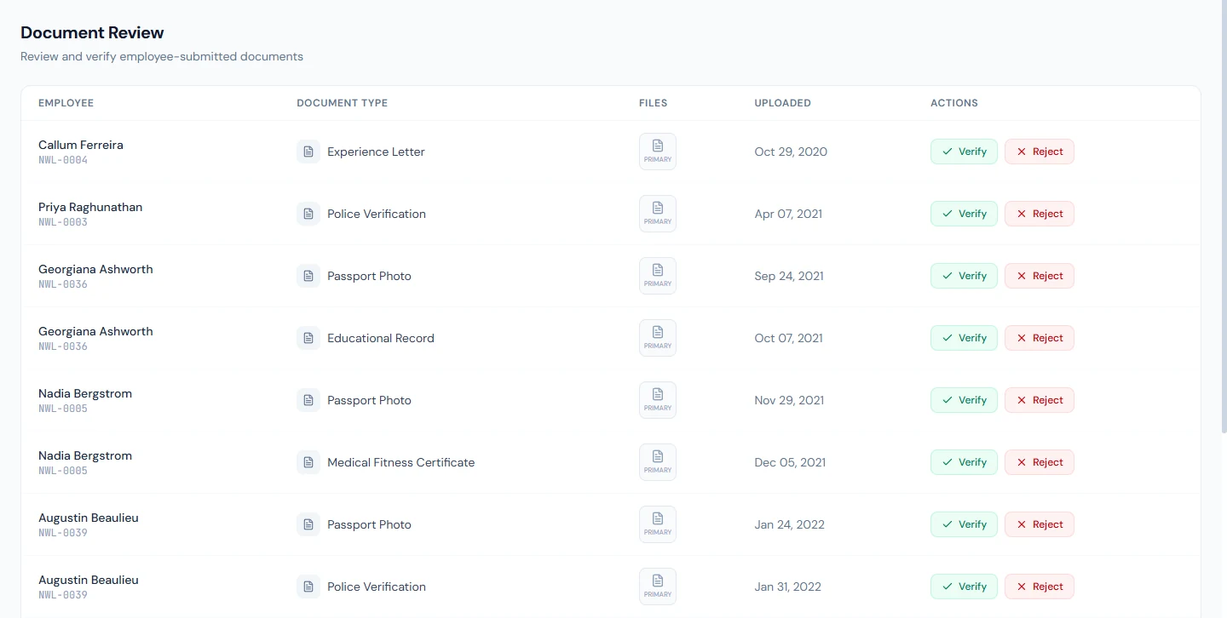Viewport: 1227px width, 618px height.
Task: Click the document icon in Augustin Beaulieu's Police Verification row
Action: coord(308,587)
